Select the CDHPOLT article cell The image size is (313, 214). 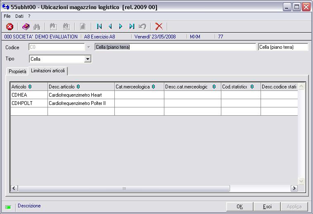click(29, 103)
